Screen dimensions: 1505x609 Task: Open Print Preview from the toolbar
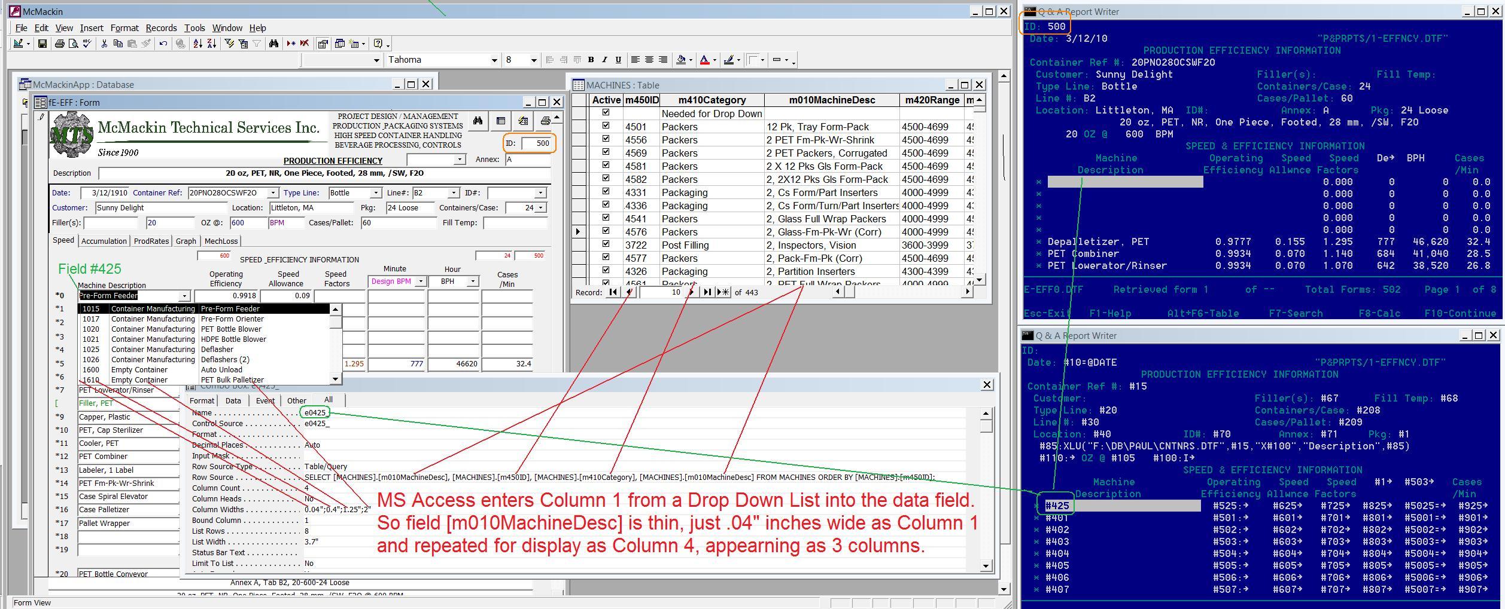click(x=73, y=44)
